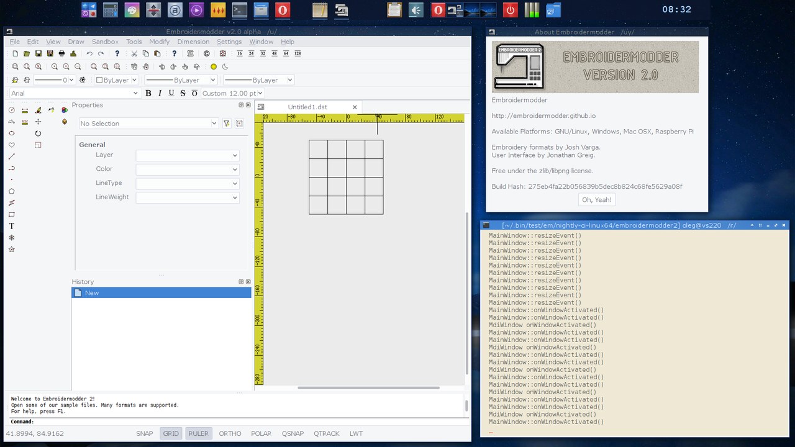Select the Line draw tool
The height and width of the screenshot is (447, 795).
(x=11, y=156)
